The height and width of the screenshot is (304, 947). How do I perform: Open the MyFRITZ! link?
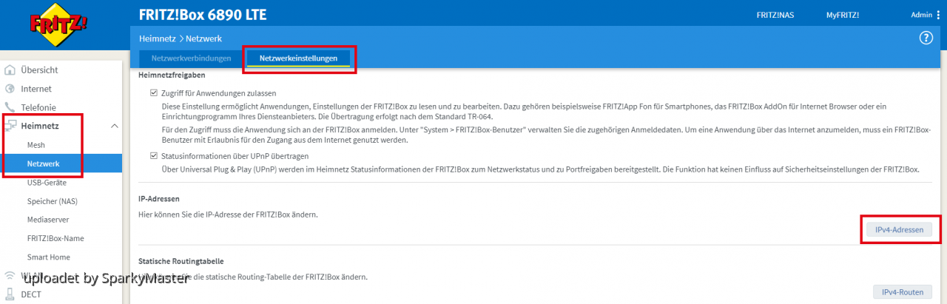pos(842,15)
